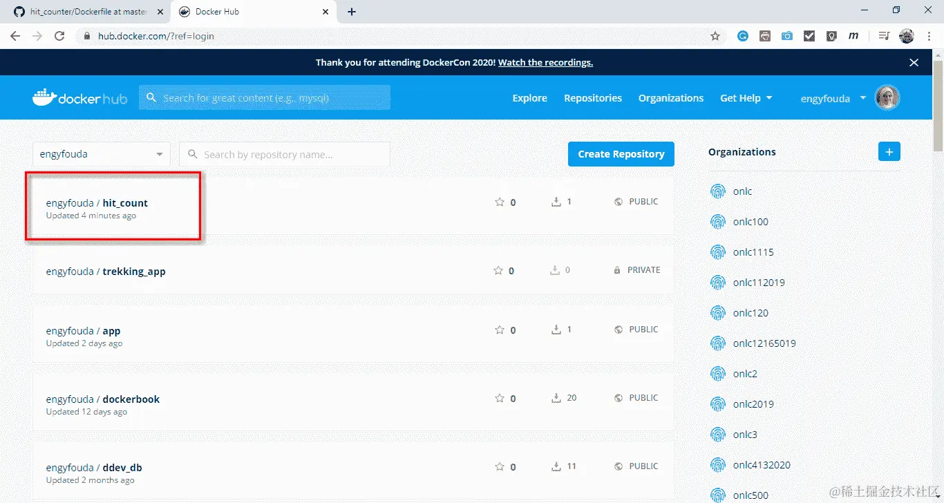Click the bookmark star in the address bar
Viewport: 944px width, 503px height.
click(715, 35)
